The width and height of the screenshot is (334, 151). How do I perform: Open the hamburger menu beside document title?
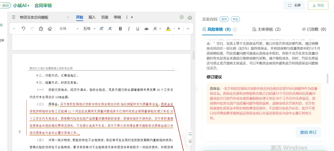tap(14, 17)
